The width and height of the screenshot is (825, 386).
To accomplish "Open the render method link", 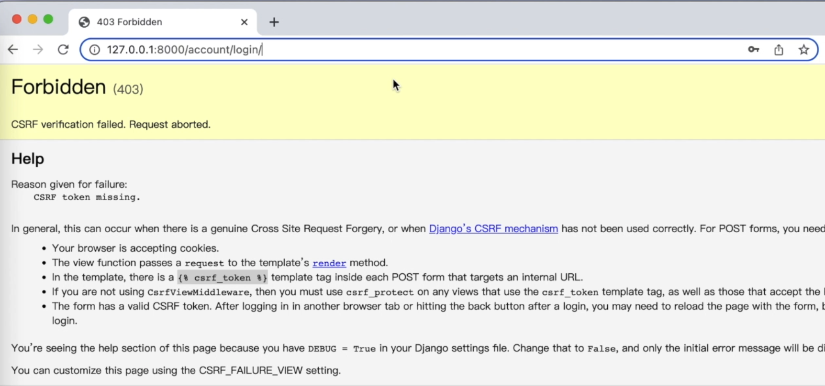I will (329, 263).
